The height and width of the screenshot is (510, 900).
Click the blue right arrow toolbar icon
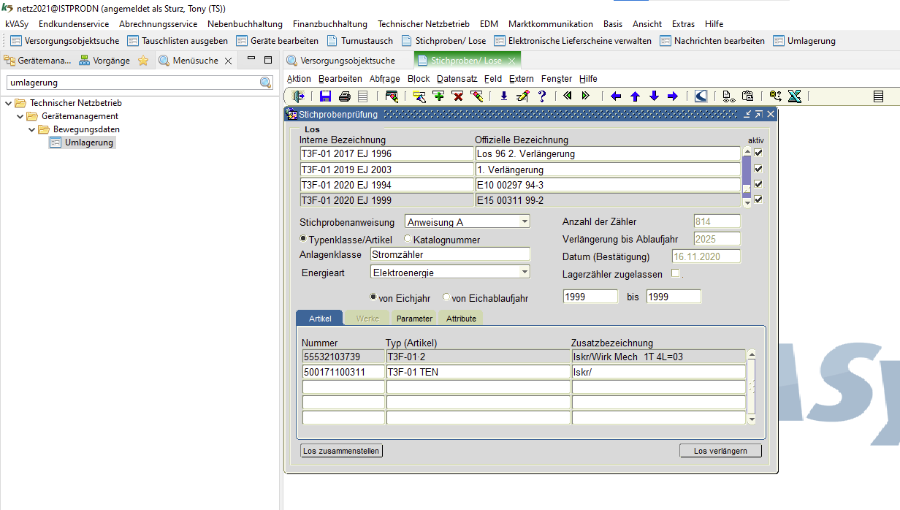[x=673, y=96]
